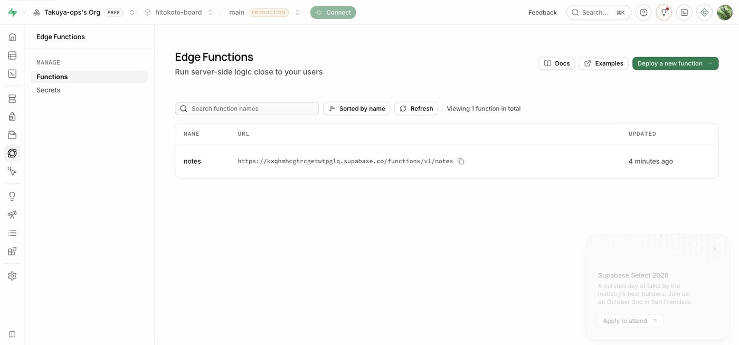This screenshot has height=345, width=739.
Task: Open the Help question mark icon
Action: point(643,12)
